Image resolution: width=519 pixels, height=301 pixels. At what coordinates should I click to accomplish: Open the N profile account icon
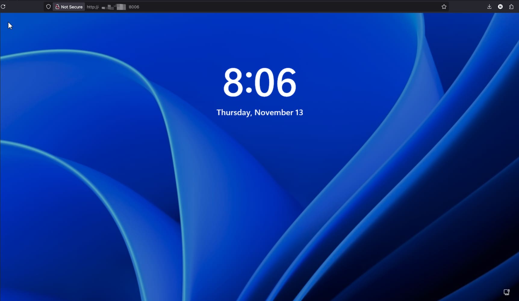pos(500,7)
